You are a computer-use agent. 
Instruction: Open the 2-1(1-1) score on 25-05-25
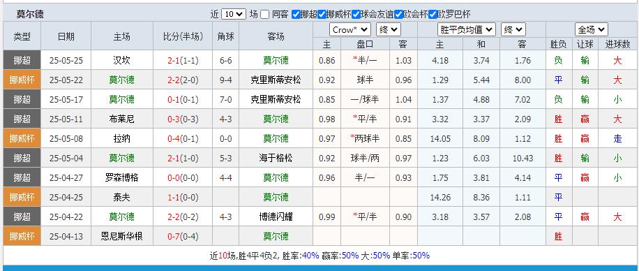click(183, 60)
